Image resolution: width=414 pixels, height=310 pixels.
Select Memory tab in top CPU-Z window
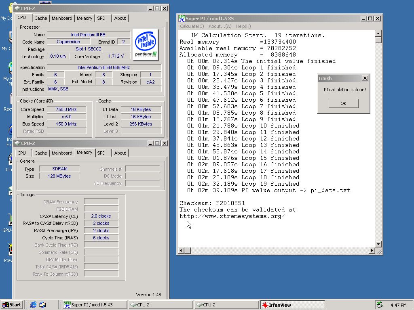(84, 18)
